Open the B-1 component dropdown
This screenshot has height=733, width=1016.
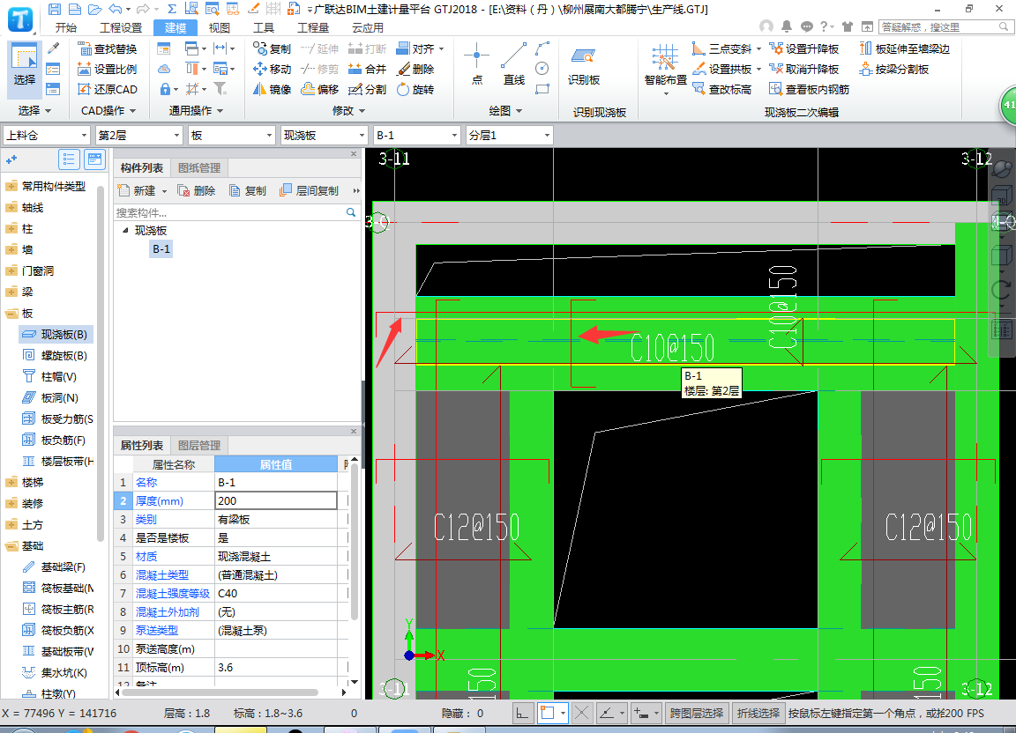[x=416, y=136]
